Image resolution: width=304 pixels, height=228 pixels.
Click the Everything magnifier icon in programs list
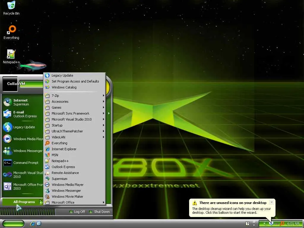(x=47, y=143)
